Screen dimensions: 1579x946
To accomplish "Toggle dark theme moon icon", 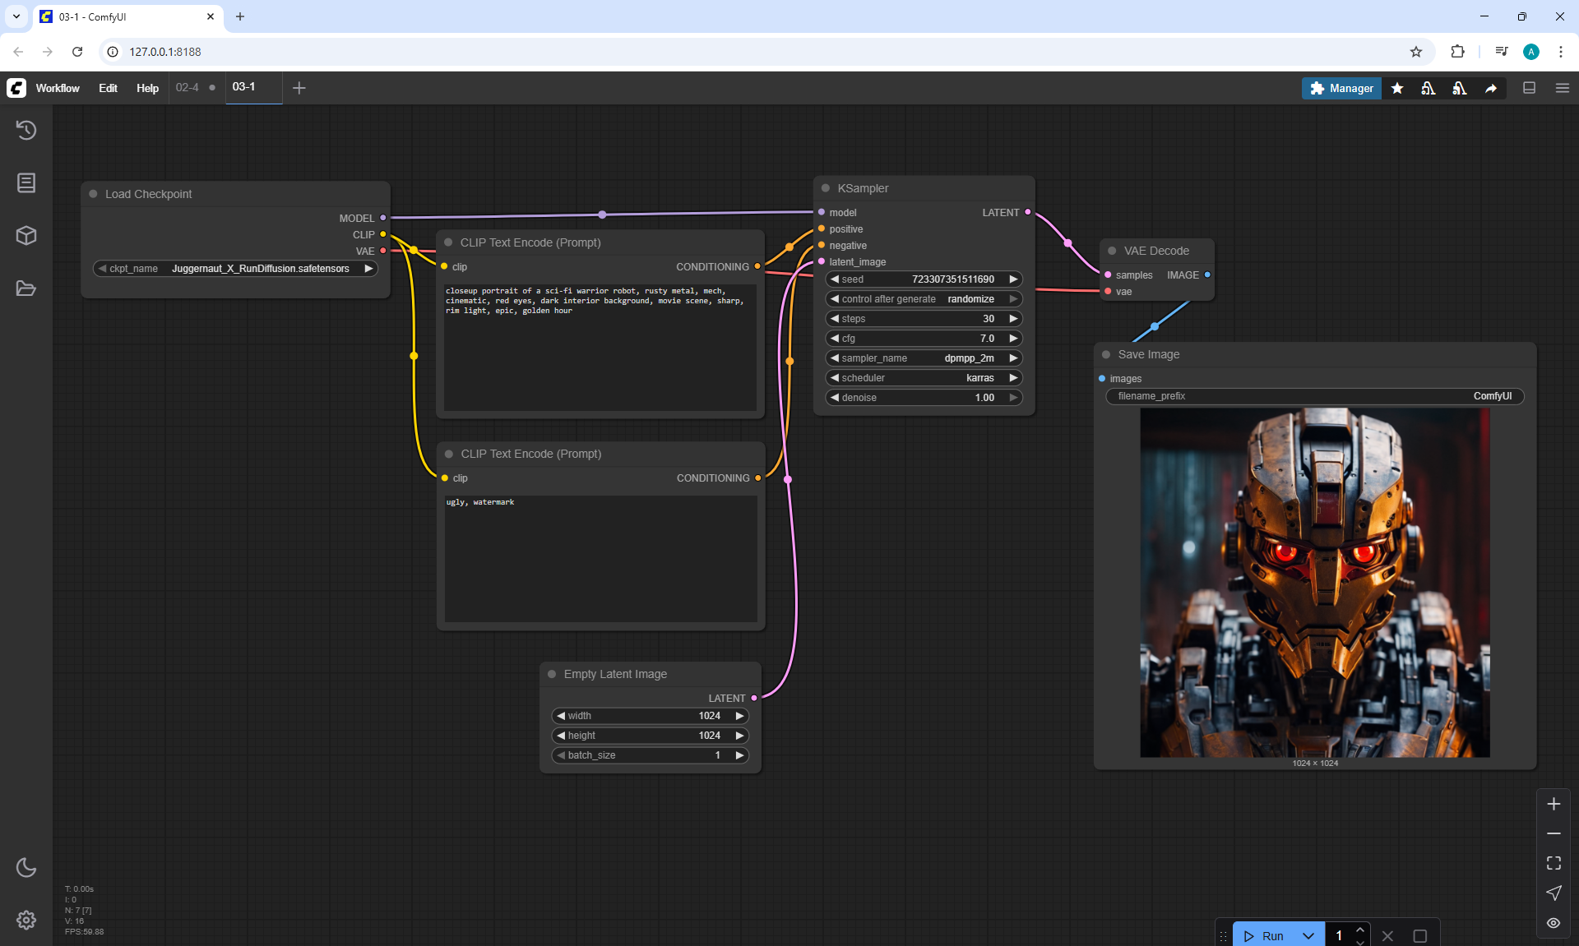I will pos(26,867).
